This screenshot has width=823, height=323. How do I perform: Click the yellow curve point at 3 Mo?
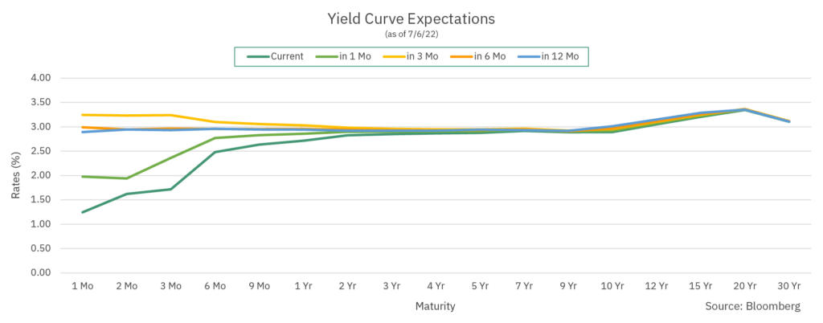(171, 115)
